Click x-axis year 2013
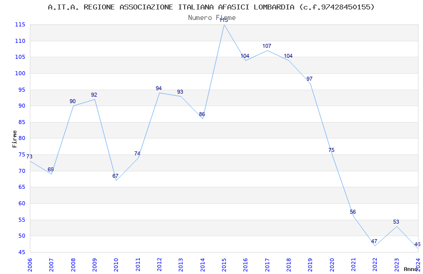The image size is (423, 274). pos(181,265)
